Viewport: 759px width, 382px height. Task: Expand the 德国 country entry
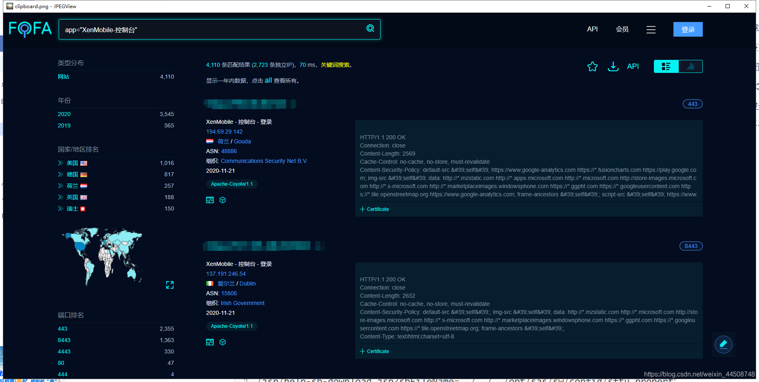[60, 174]
